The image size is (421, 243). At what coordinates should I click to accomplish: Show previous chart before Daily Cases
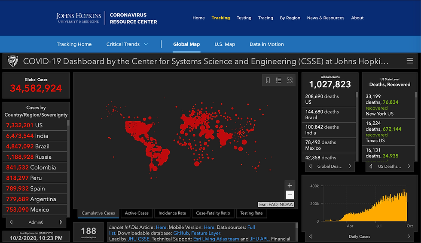click(310, 236)
